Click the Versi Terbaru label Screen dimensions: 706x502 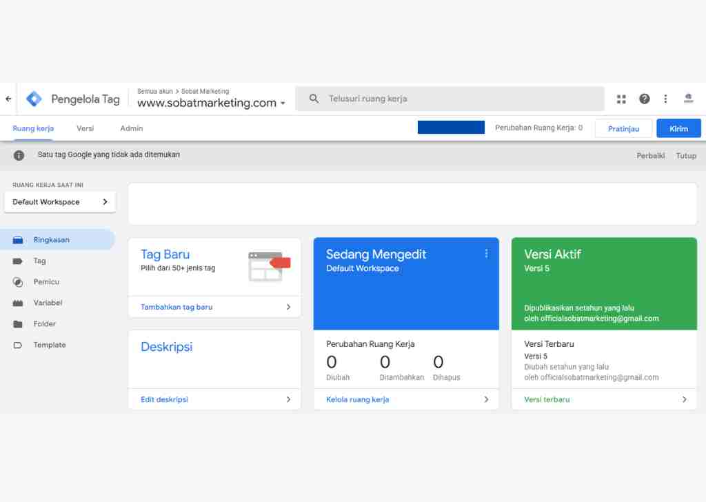pos(549,344)
